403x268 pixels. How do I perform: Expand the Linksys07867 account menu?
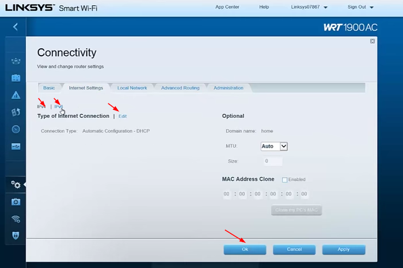[309, 7]
